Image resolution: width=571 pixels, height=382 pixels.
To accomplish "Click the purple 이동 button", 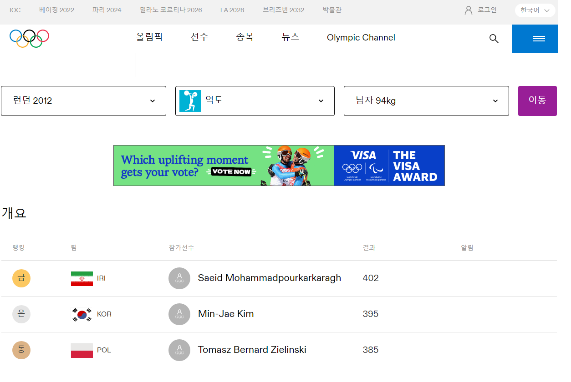I will [x=537, y=101].
